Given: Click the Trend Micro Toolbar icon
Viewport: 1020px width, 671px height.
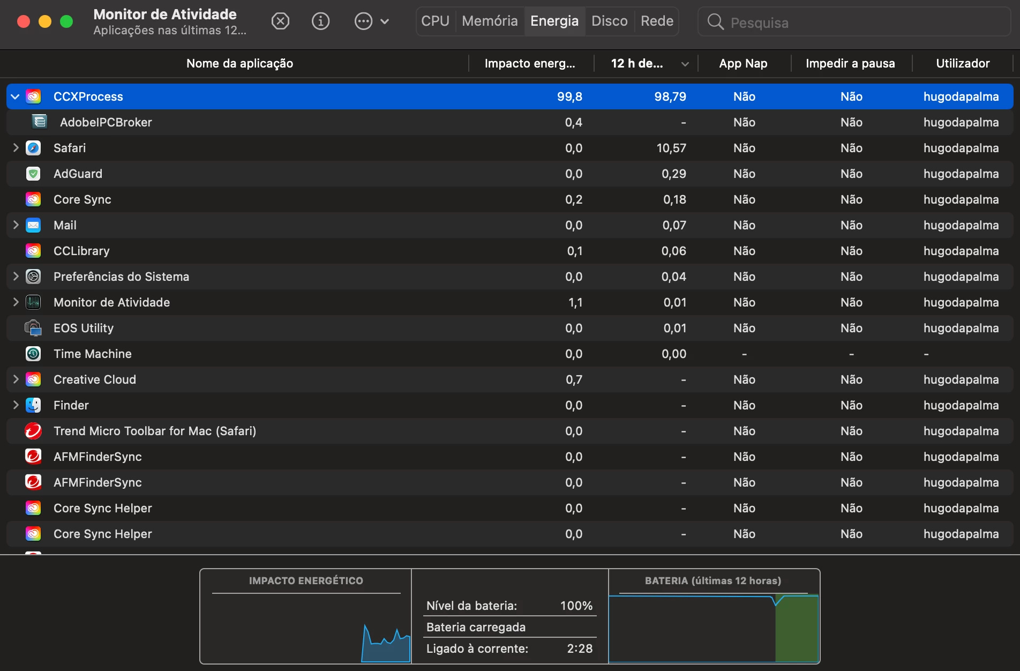Looking at the screenshot, I should tap(33, 431).
